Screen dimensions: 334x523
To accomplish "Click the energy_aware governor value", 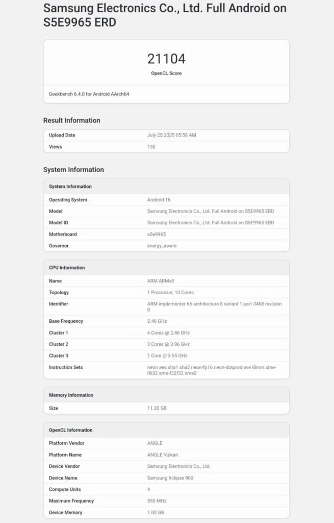I will tap(161, 246).
